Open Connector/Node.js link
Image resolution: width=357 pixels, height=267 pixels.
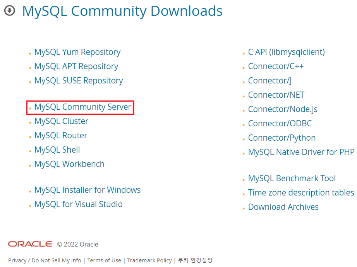tap(283, 109)
